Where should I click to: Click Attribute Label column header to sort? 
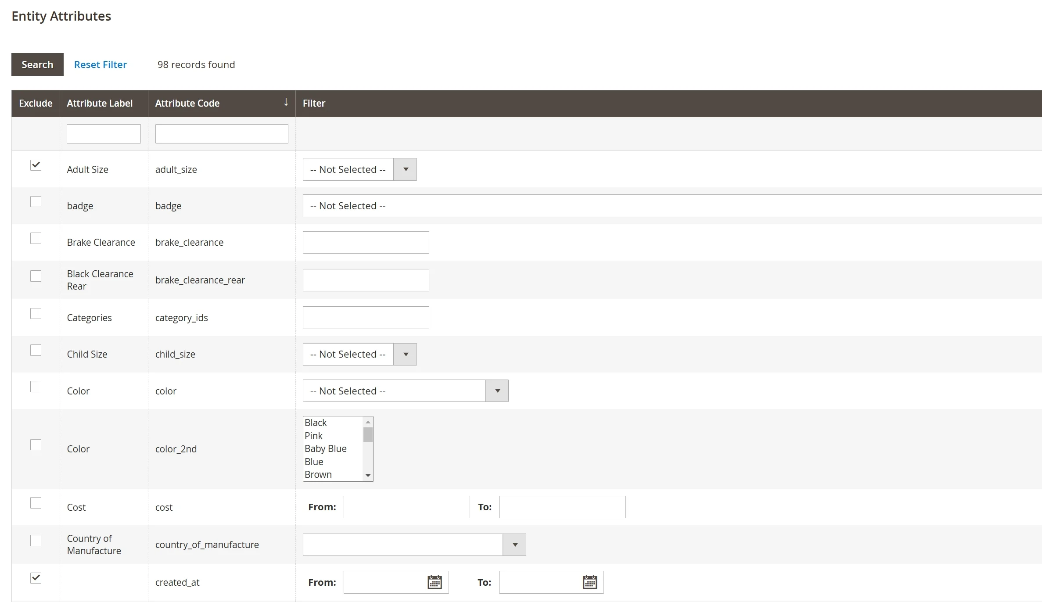point(100,103)
